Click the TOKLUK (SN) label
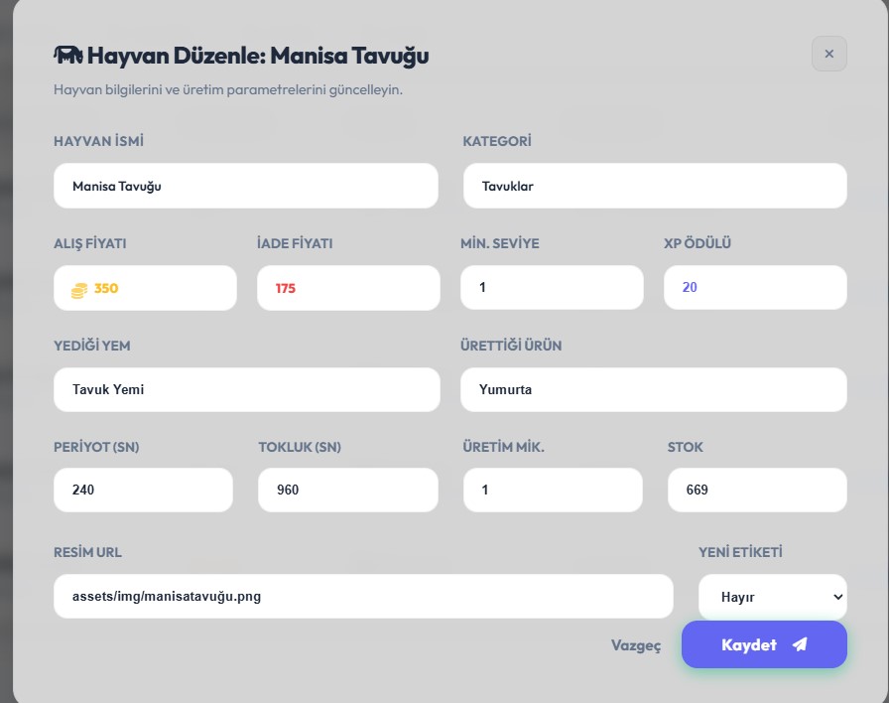This screenshot has width=889, height=703. pos(300,447)
